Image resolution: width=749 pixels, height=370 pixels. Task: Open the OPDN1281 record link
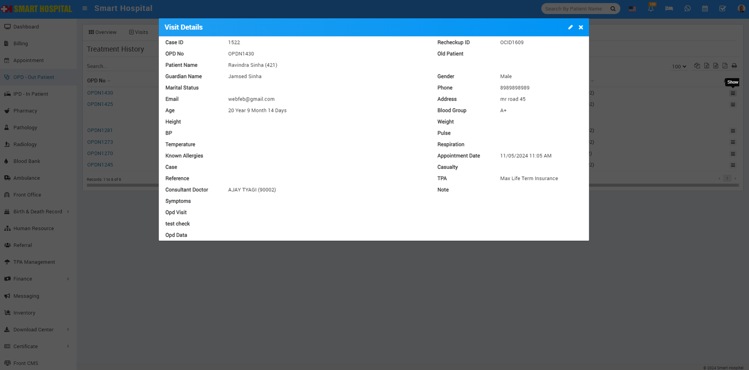(x=100, y=131)
